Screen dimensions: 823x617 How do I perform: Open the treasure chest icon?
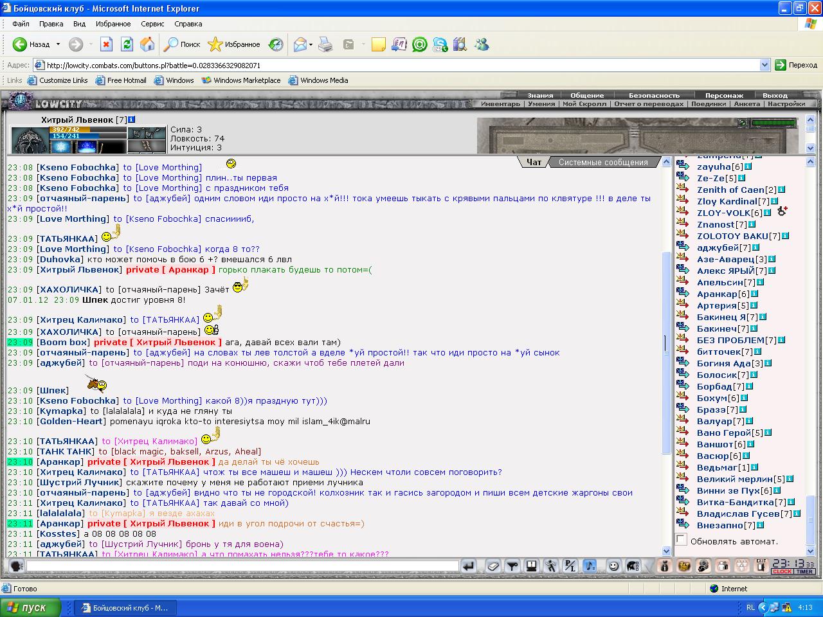[684, 566]
